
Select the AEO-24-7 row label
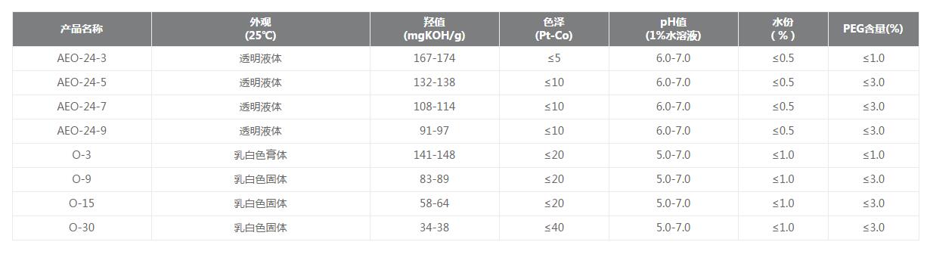[82, 107]
